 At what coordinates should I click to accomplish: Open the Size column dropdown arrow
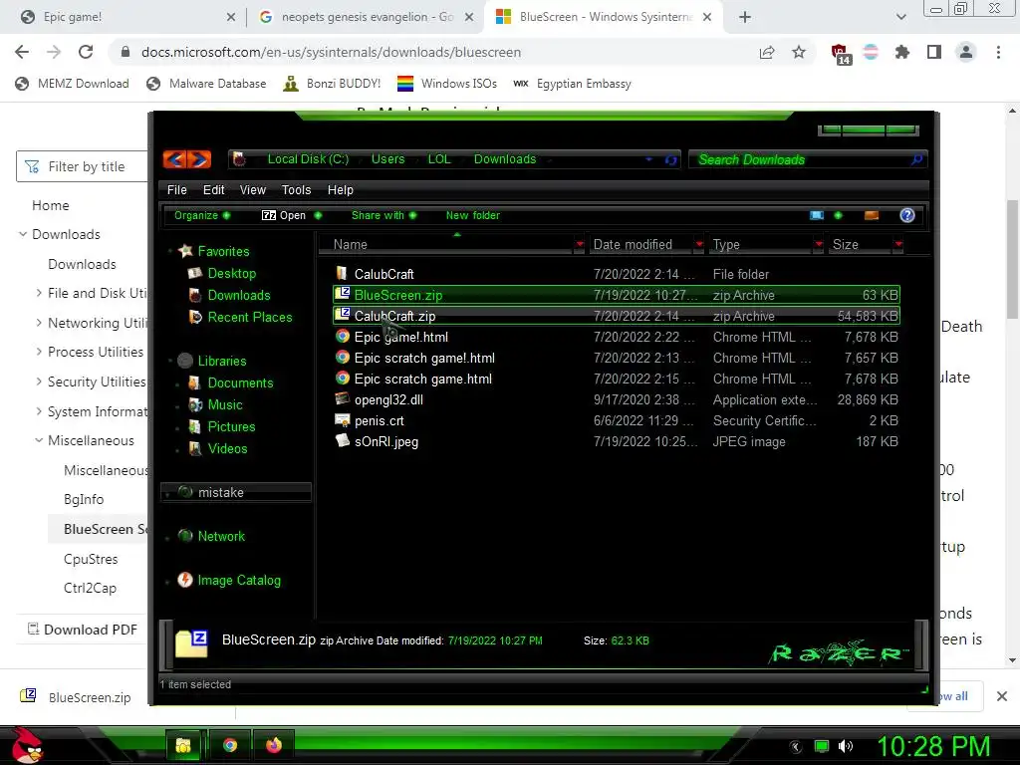[898, 245]
